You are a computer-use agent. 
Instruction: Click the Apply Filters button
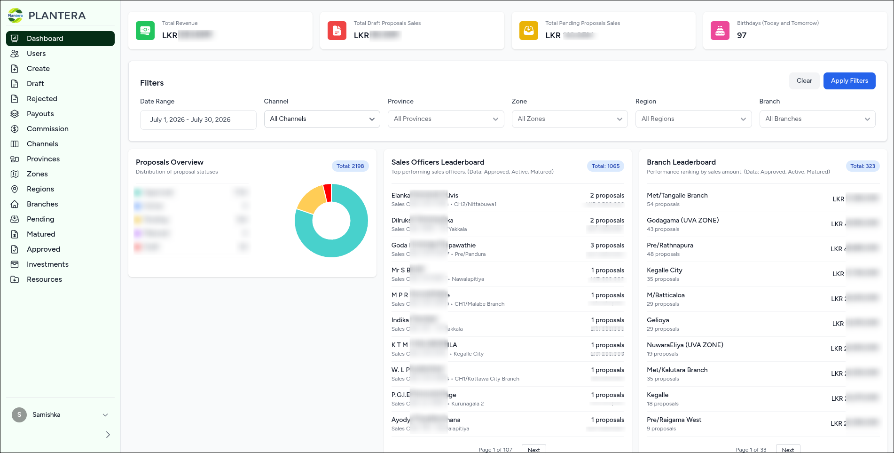click(x=849, y=81)
